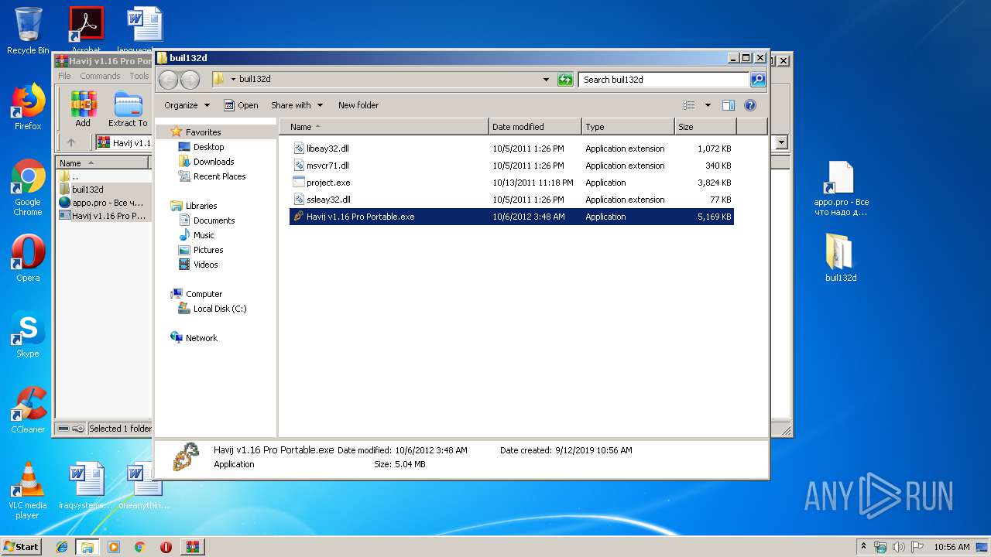Show hidden system tray icons
991x557 pixels.
pyautogui.click(x=863, y=547)
